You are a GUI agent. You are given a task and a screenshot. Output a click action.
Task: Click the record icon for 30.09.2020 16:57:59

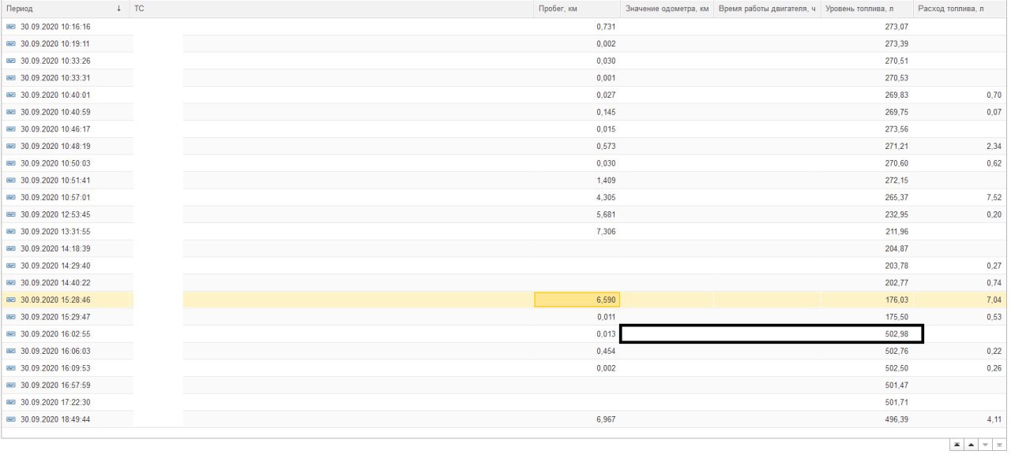pos(11,385)
